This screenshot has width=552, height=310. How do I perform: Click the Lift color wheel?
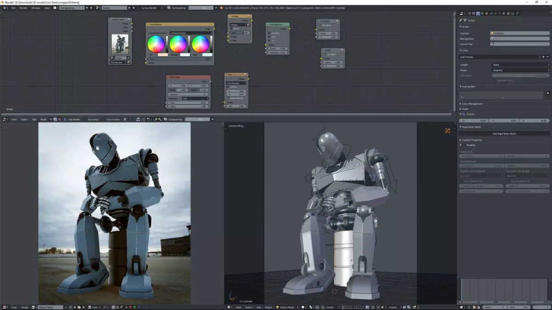click(x=156, y=44)
